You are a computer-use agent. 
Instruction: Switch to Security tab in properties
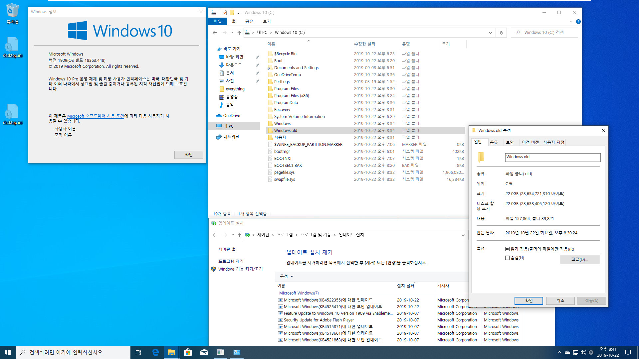(510, 142)
